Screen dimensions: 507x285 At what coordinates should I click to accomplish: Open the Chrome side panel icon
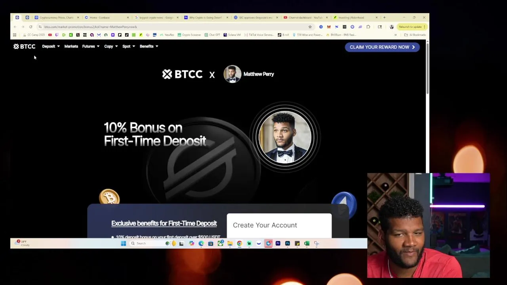coord(380,27)
